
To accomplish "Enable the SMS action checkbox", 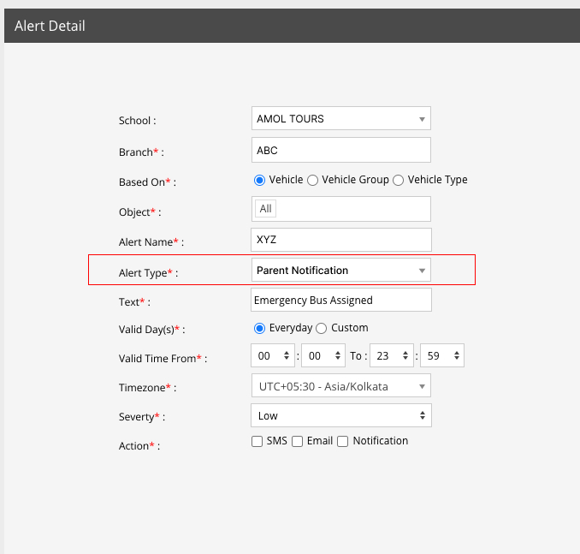I will coord(257,442).
